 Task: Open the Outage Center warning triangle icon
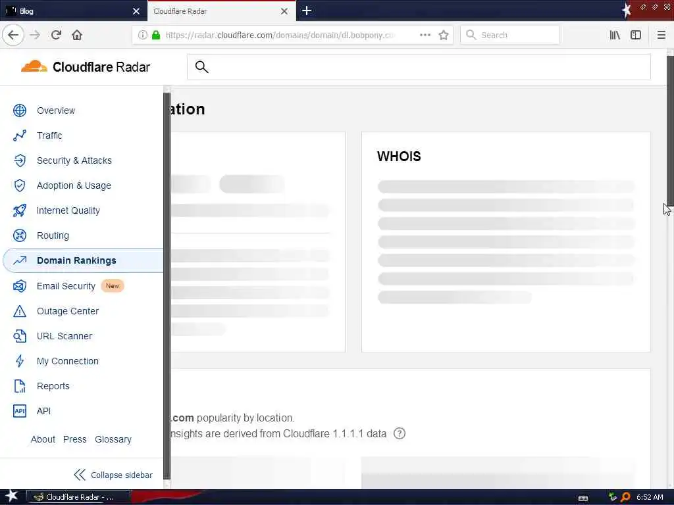(20, 311)
